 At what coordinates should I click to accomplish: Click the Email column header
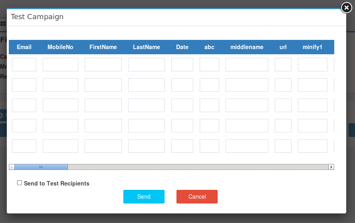pos(24,47)
